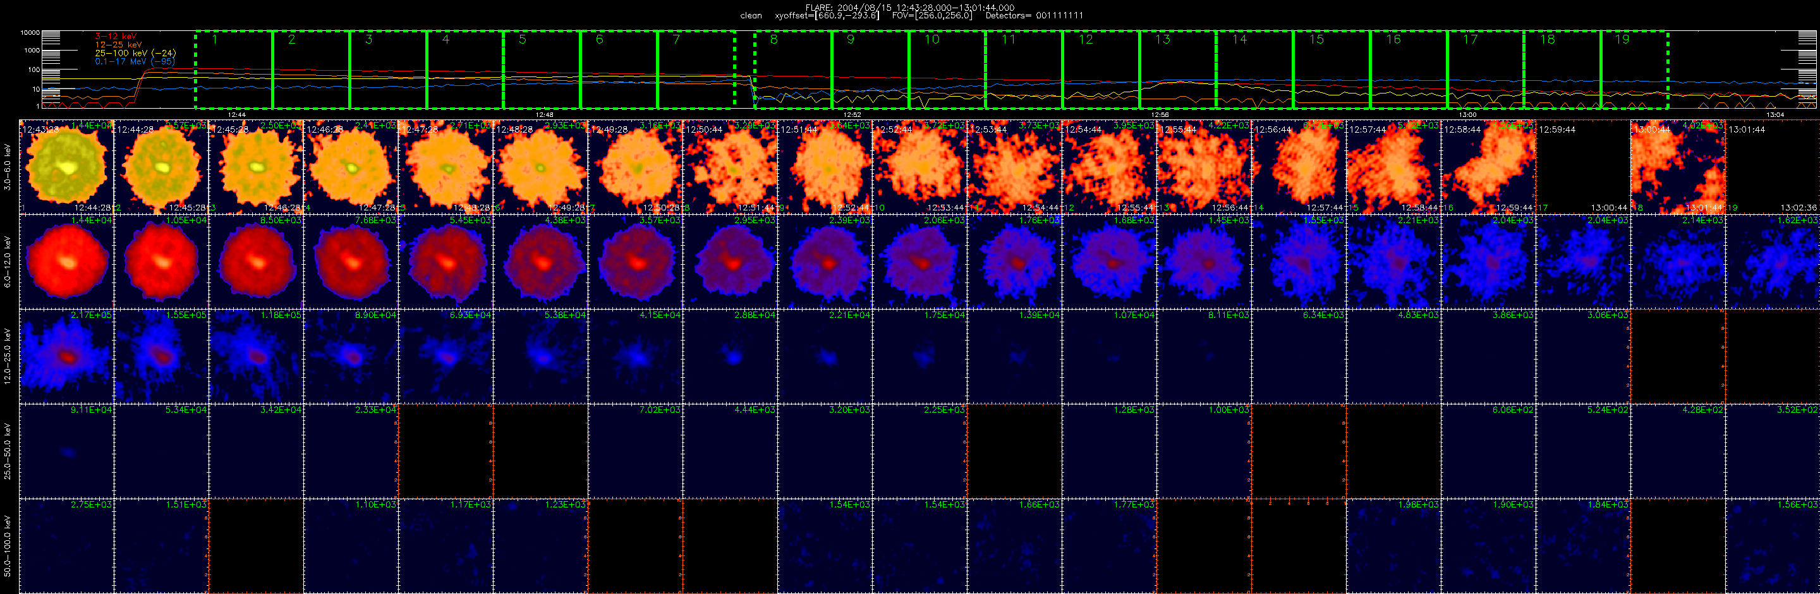Open the 6-12 keV image labeled 2.95E+03

coord(730,262)
